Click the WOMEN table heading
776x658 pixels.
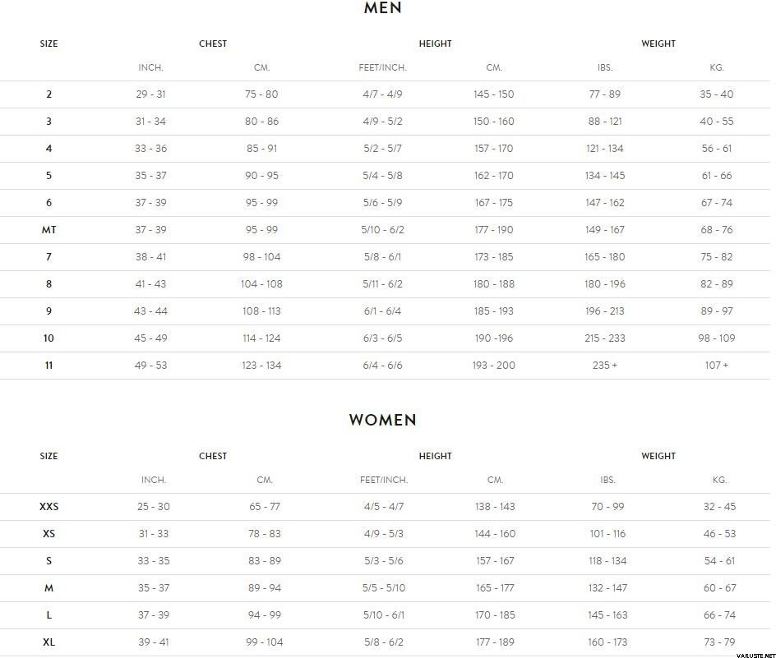point(382,420)
